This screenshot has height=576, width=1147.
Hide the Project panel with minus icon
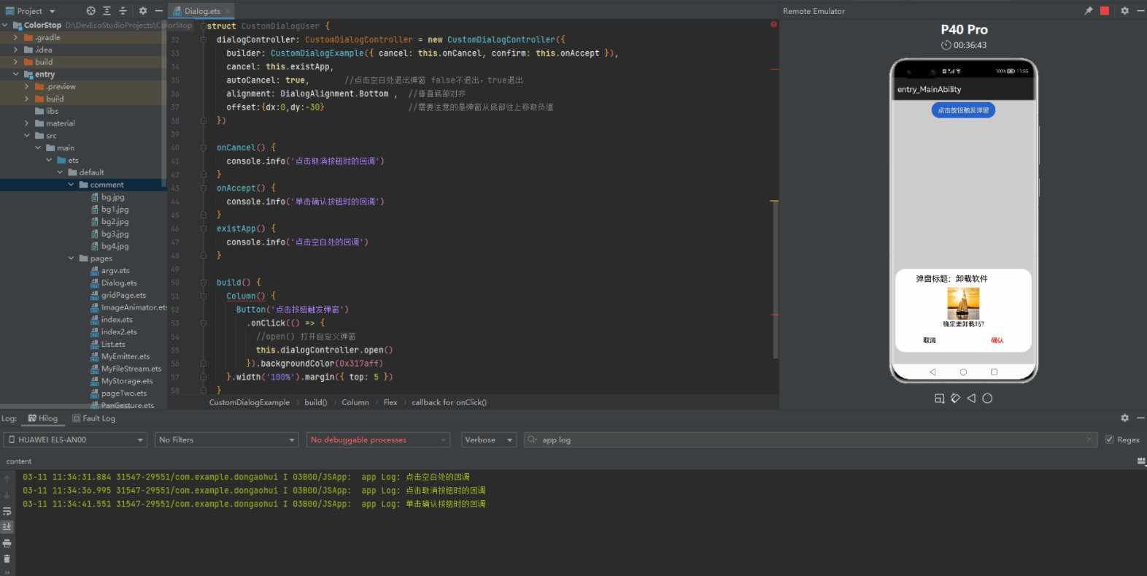(158, 11)
